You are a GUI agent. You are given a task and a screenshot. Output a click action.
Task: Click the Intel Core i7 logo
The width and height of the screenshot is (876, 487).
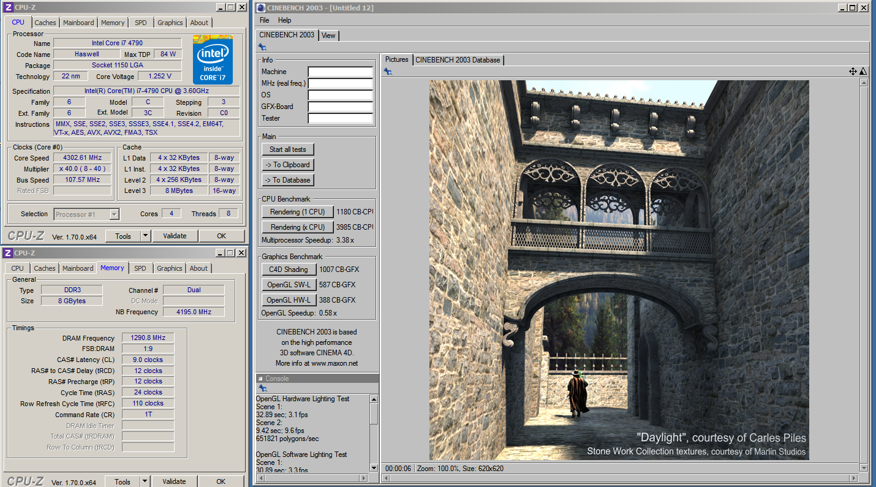pyautogui.click(x=213, y=59)
